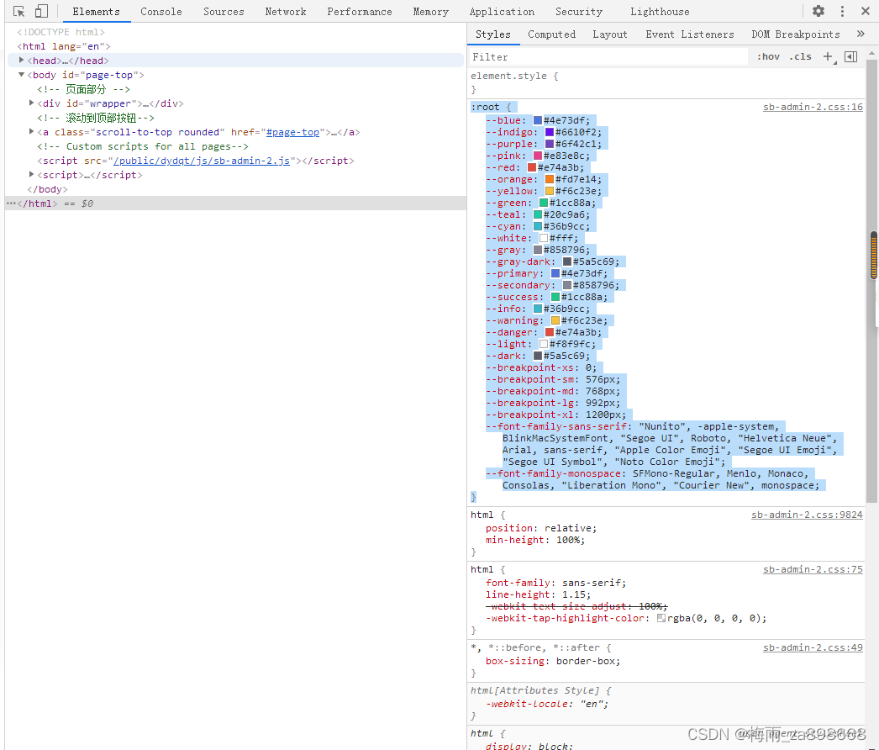Screen dimensions: 879x750
Task: Click the --teal color swatch
Action: click(x=538, y=214)
